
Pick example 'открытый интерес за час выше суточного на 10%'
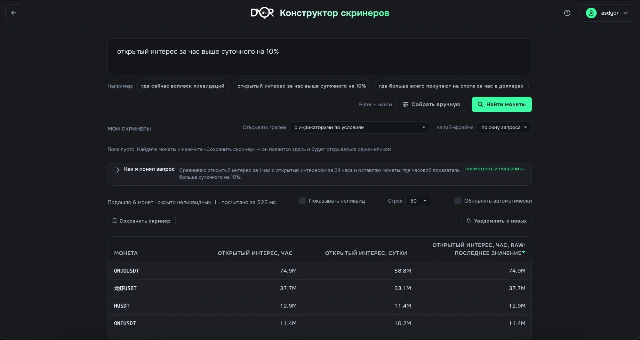pos(301,86)
